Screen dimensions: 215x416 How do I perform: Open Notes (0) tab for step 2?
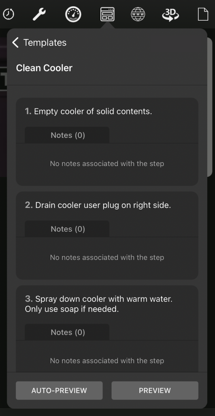[x=67, y=229]
